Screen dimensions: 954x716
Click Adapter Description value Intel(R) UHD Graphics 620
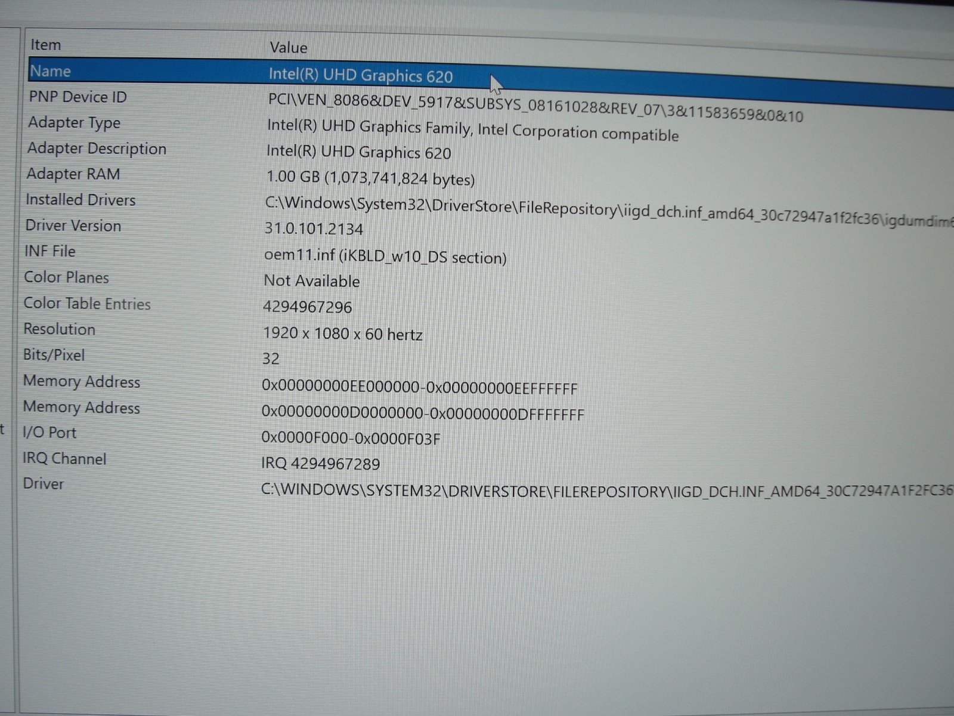(x=358, y=152)
